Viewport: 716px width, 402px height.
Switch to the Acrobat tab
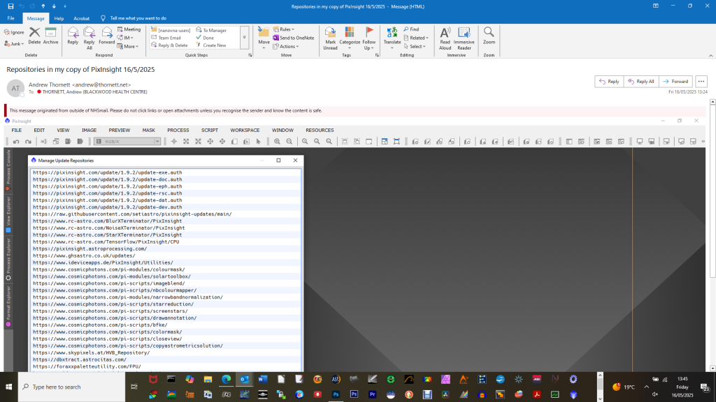[x=81, y=18]
